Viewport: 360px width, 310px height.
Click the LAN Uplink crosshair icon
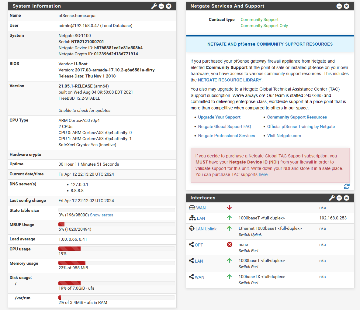pos(192,229)
